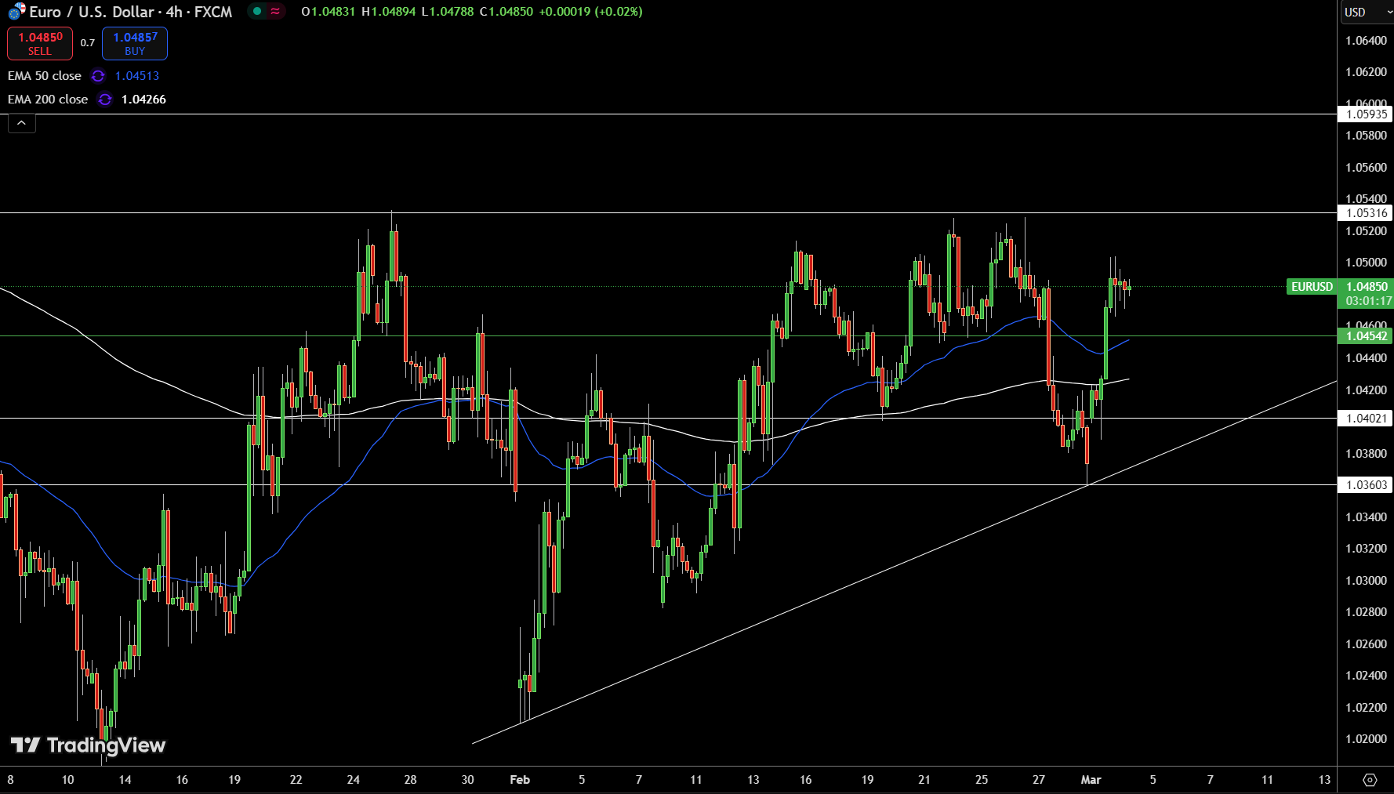Open chart settings gear icon
Image resolution: width=1394 pixels, height=794 pixels.
[1370, 780]
